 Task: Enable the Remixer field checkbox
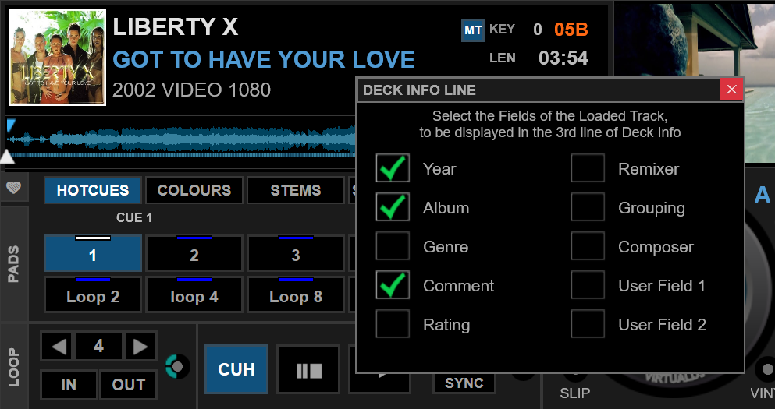point(588,168)
